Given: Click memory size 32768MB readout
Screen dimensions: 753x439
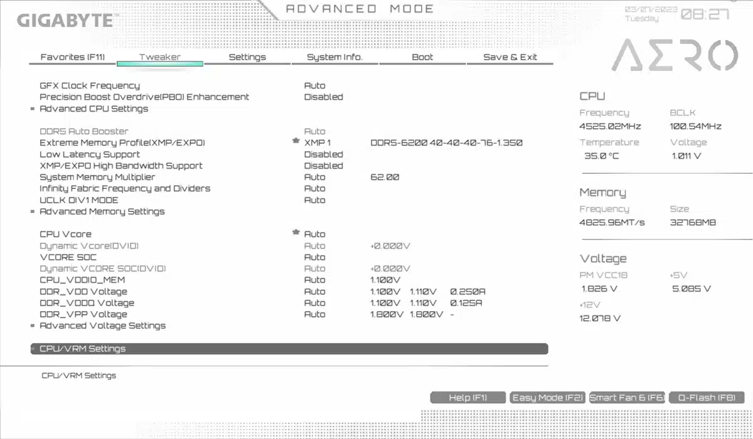Looking at the screenshot, I should (x=693, y=223).
